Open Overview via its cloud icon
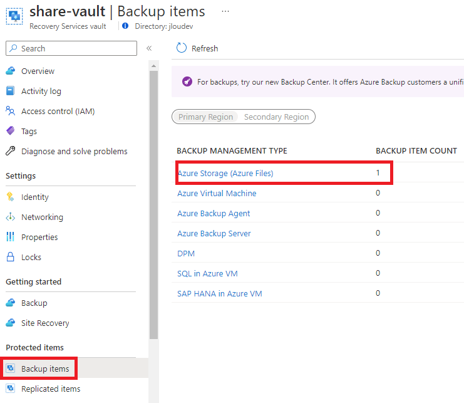The width and height of the screenshot is (464, 403). [11, 71]
